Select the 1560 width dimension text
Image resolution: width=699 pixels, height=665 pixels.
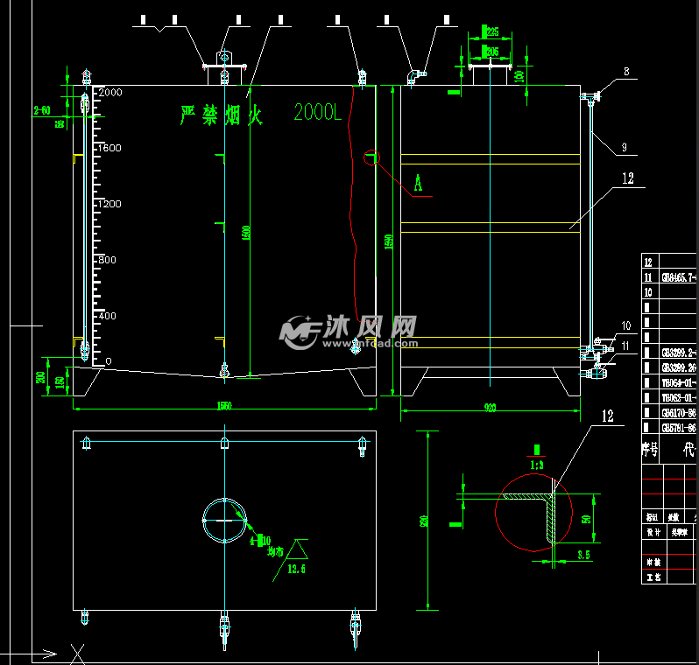223,405
